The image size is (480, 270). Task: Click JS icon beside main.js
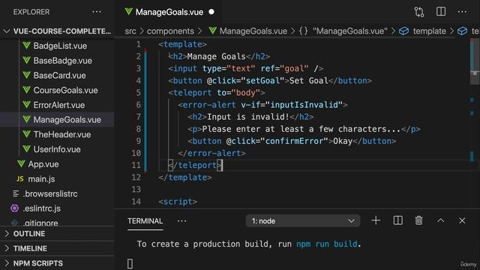tap(20, 178)
